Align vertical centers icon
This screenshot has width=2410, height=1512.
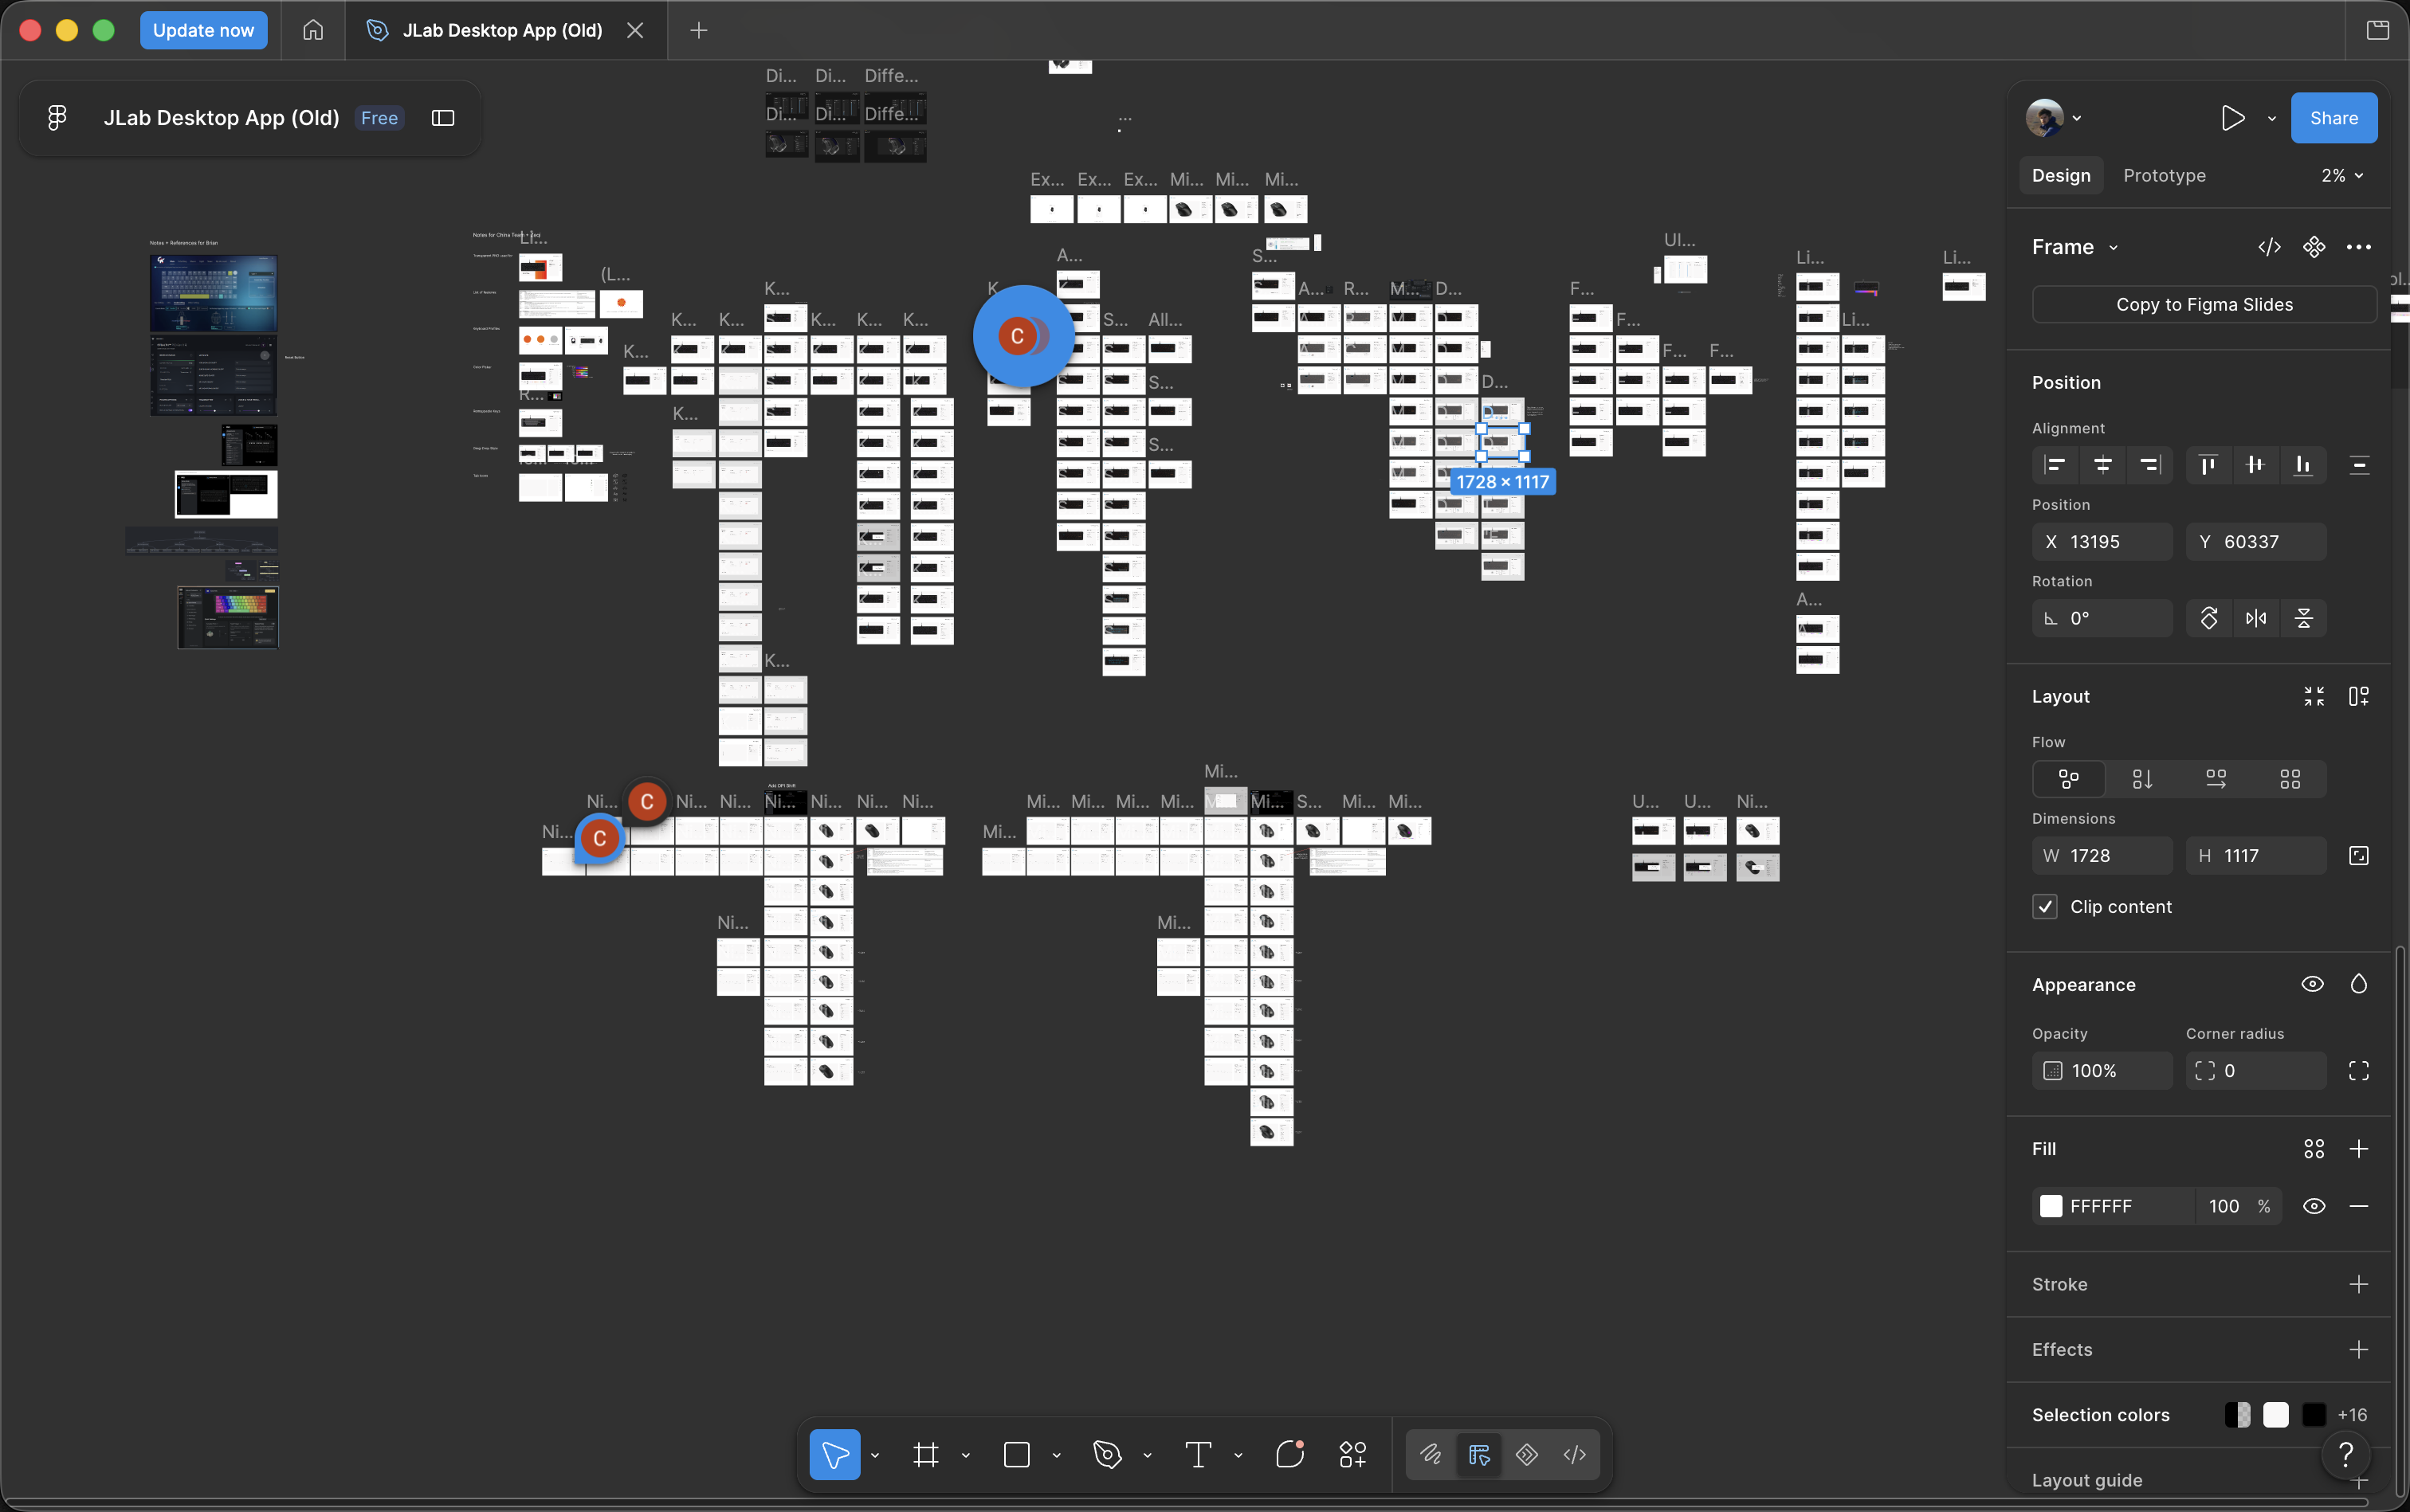tap(2255, 465)
